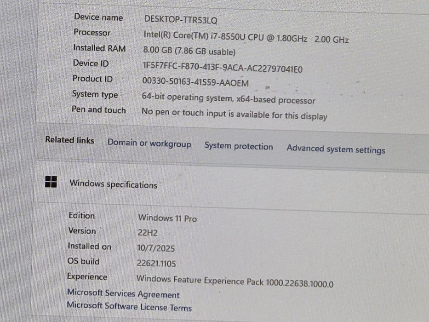The width and height of the screenshot is (429, 322).
Task: Click the Device ID label
Action: point(91,63)
